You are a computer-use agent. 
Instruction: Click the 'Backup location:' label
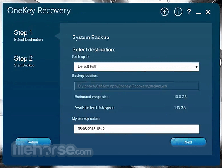click(85, 76)
